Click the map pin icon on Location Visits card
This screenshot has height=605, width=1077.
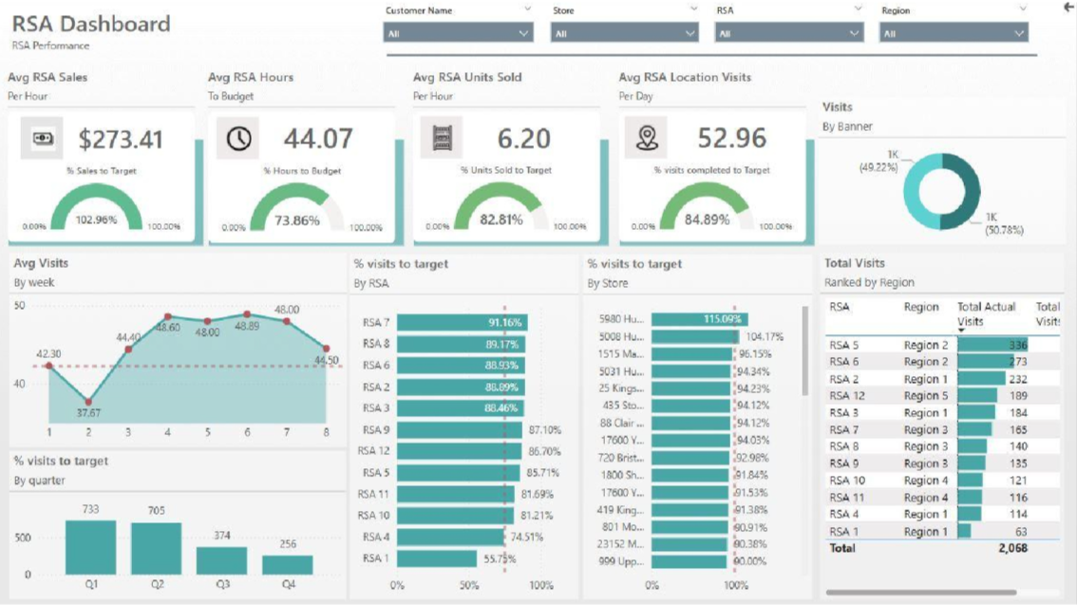[x=647, y=138]
